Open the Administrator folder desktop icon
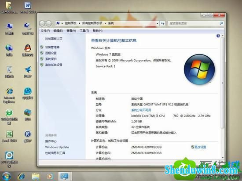The width and height of the screenshot is (242, 181). (9, 7)
